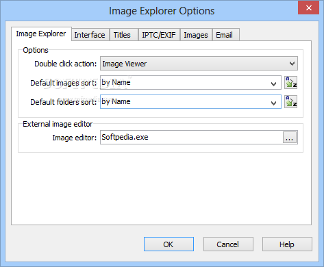The width and height of the screenshot is (324, 267).
Task: Select the Image Explorer tab
Action: tap(41, 34)
